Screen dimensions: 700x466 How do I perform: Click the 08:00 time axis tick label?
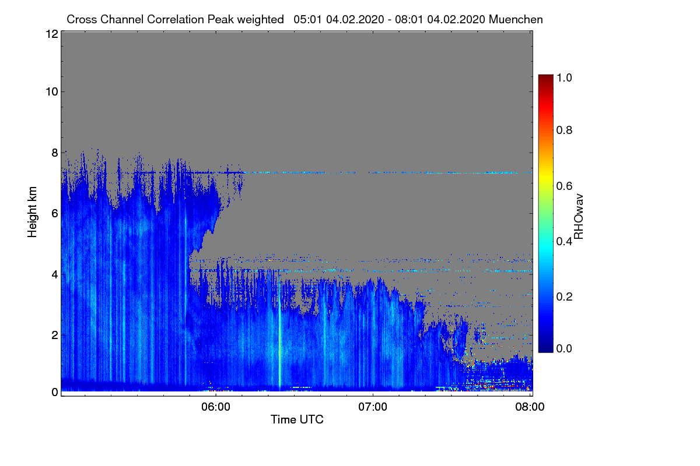click(x=530, y=407)
